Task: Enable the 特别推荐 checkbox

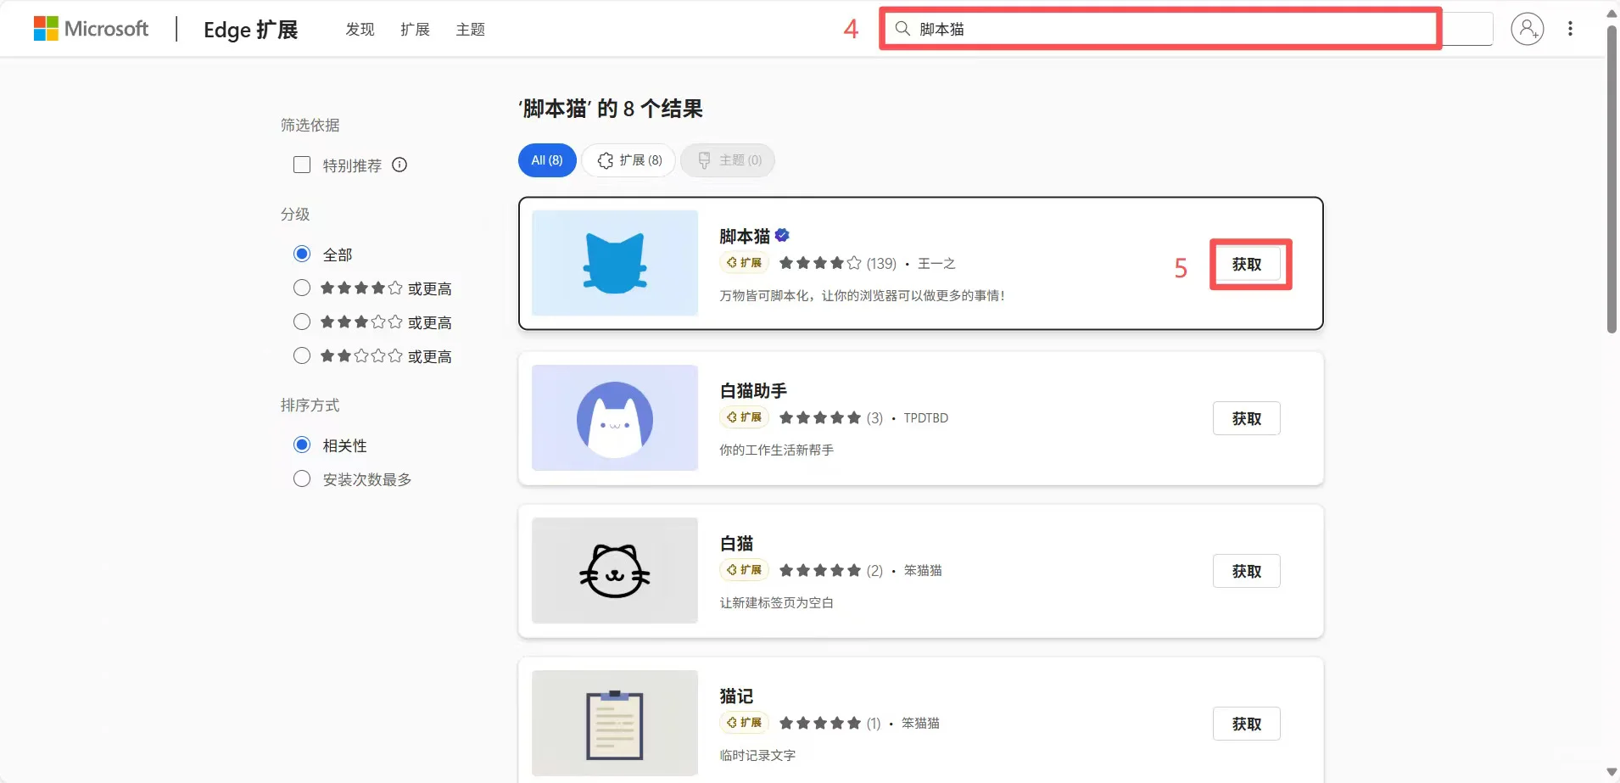Action: (x=302, y=165)
